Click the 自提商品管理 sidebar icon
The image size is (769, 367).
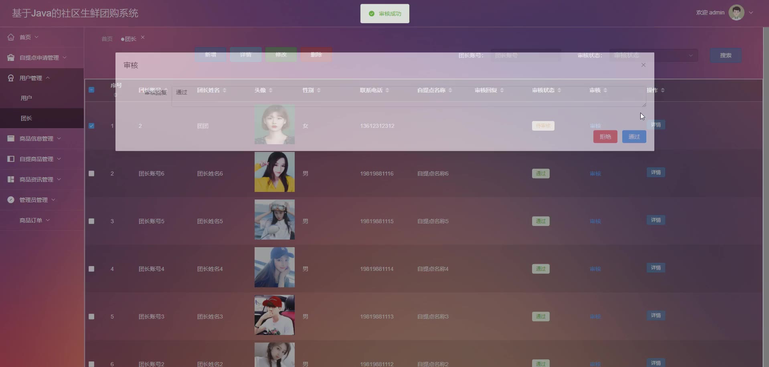click(x=11, y=159)
